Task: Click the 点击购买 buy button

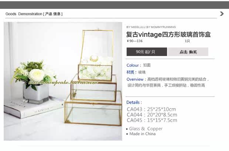Action: [188, 52]
